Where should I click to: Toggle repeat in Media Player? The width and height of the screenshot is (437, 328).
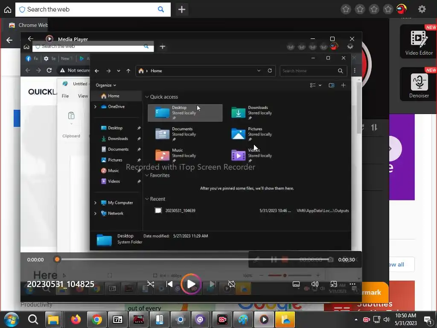click(x=232, y=284)
